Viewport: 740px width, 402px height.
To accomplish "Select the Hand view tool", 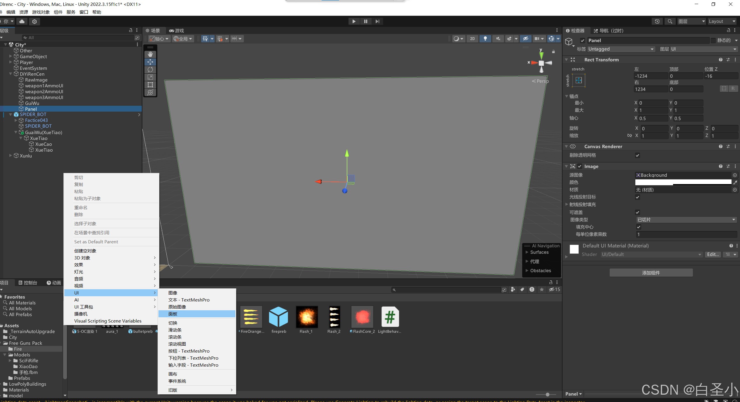I will tap(150, 54).
